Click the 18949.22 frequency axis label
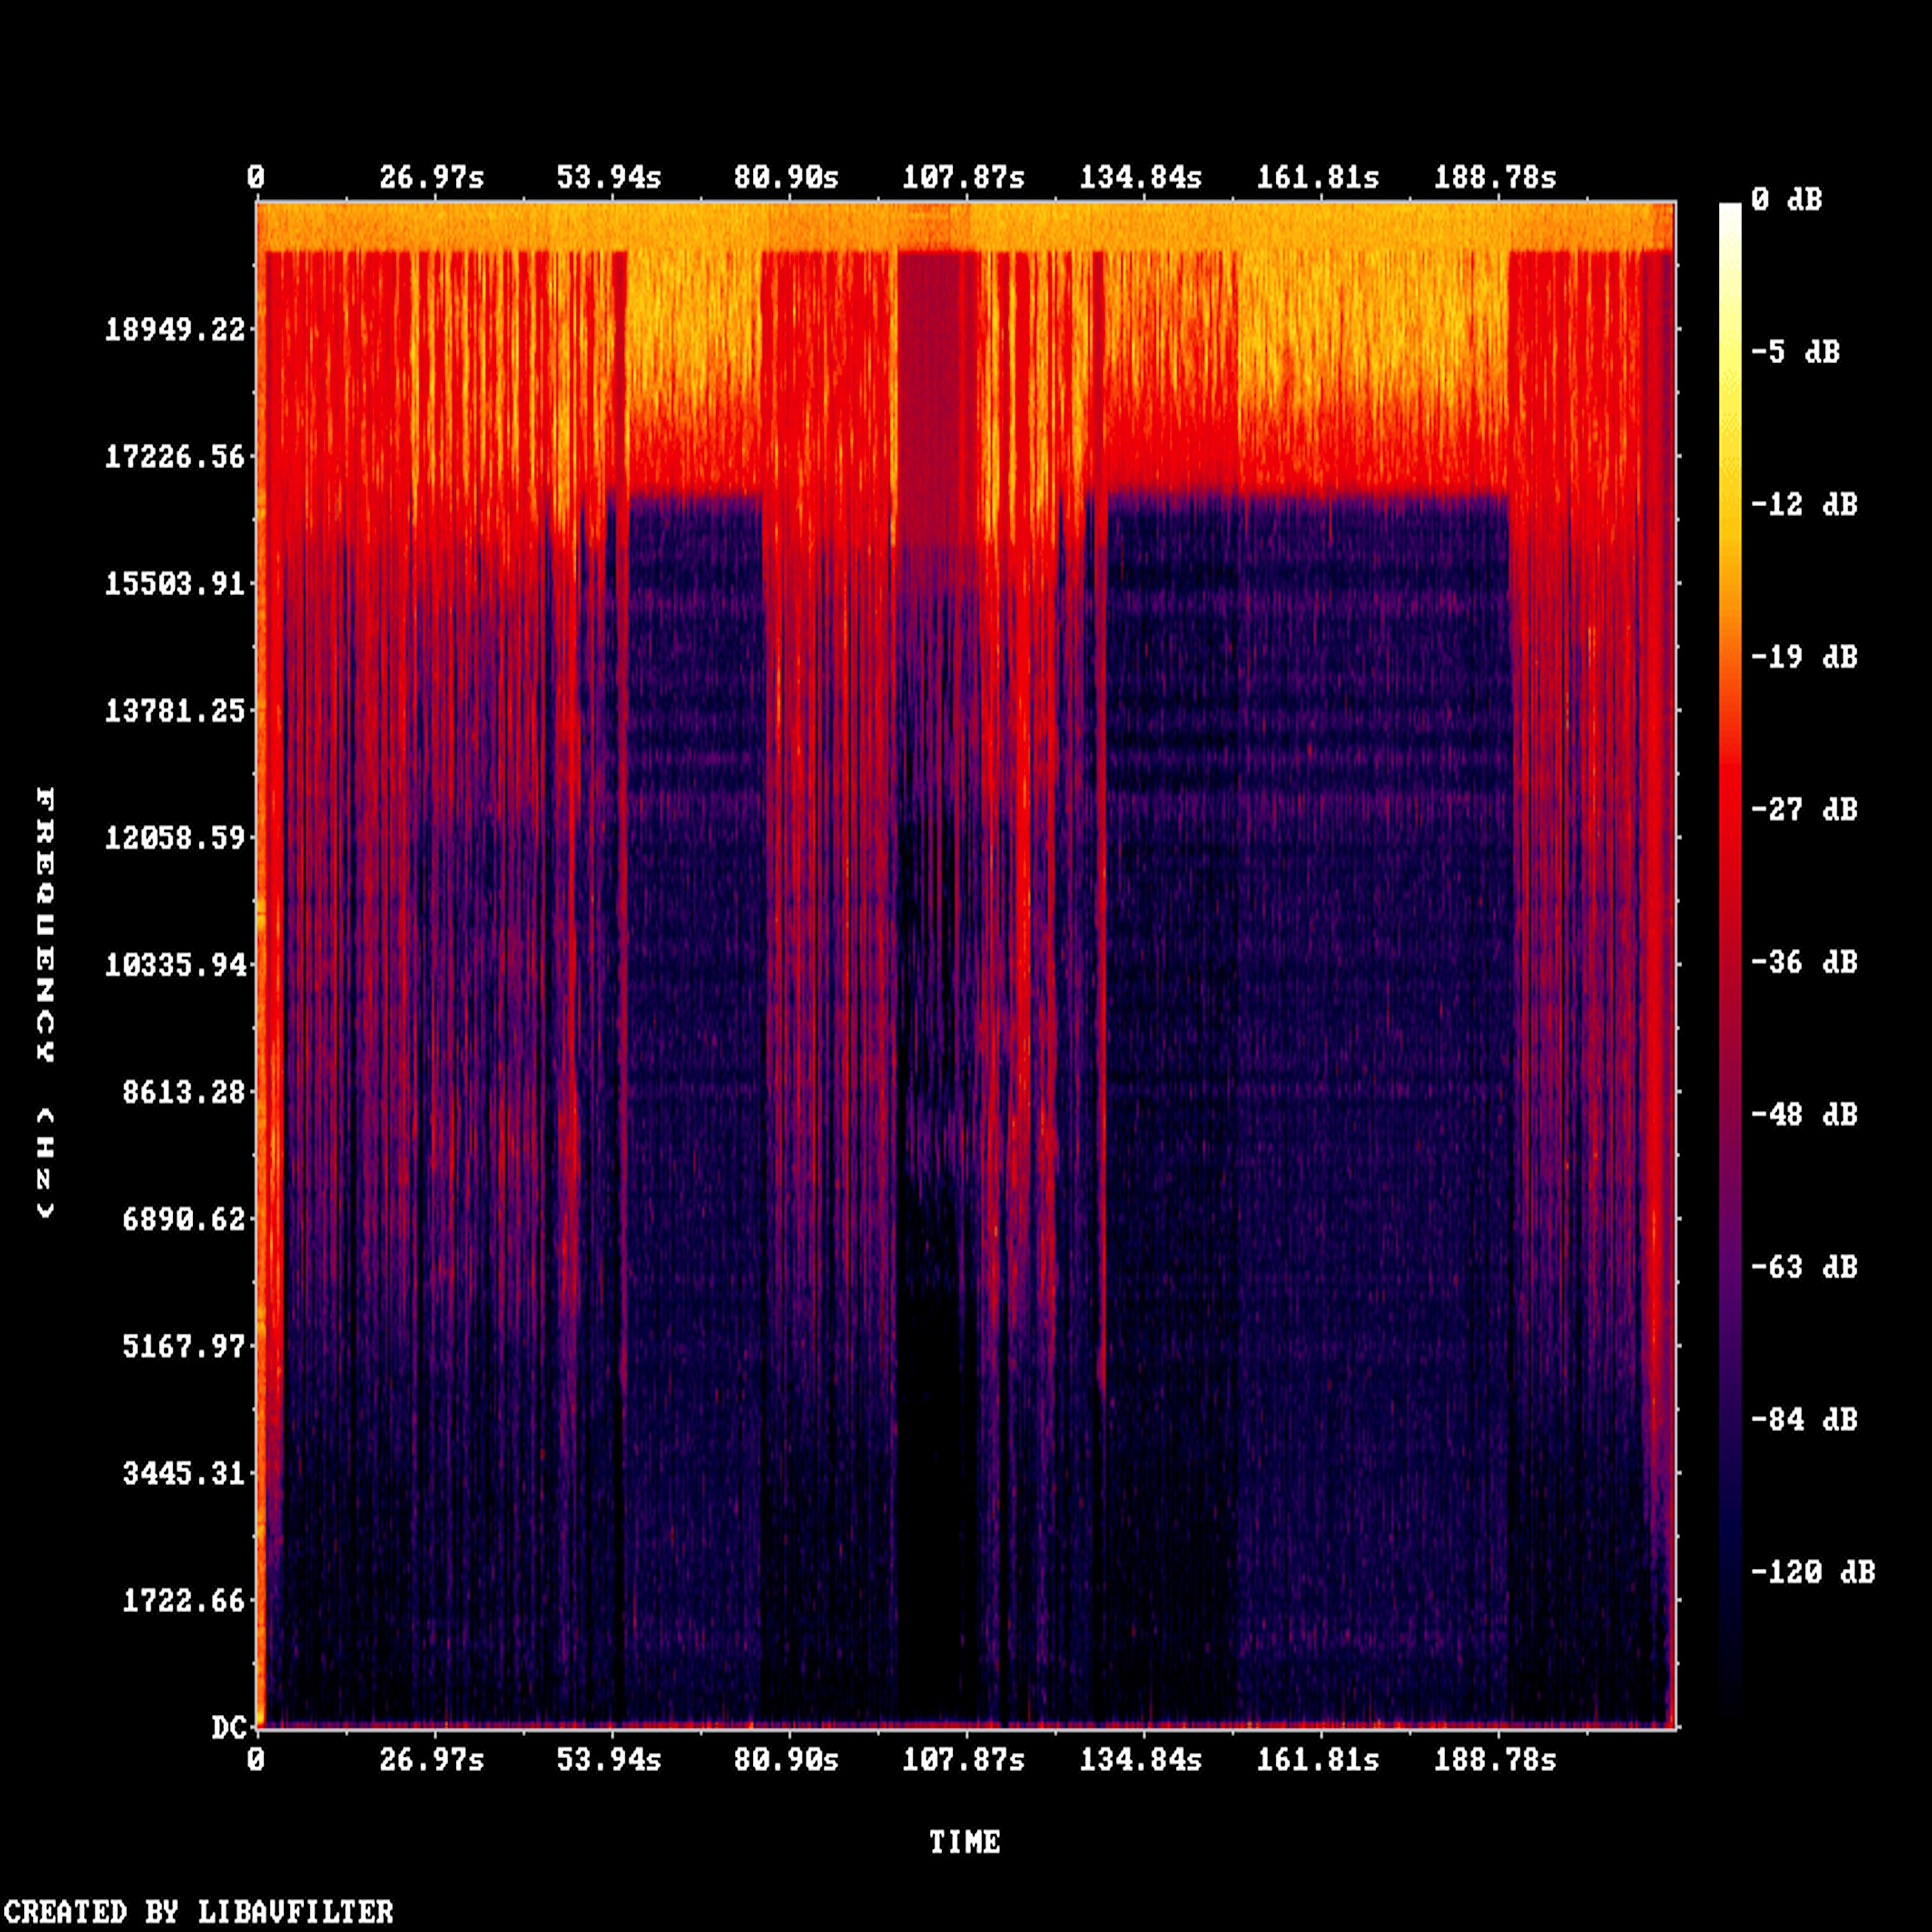This screenshot has width=1932, height=1932. coord(175,329)
